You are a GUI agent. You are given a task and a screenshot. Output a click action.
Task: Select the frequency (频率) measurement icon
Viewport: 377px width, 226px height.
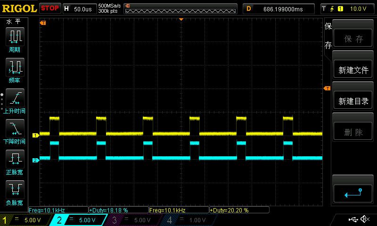(14, 67)
